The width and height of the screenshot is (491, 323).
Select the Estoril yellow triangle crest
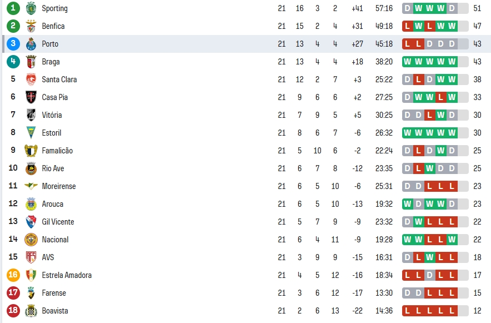[x=31, y=133]
